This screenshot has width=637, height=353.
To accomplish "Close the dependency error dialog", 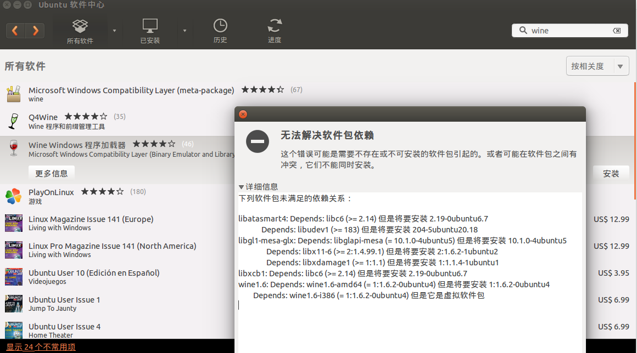I will pos(243,115).
